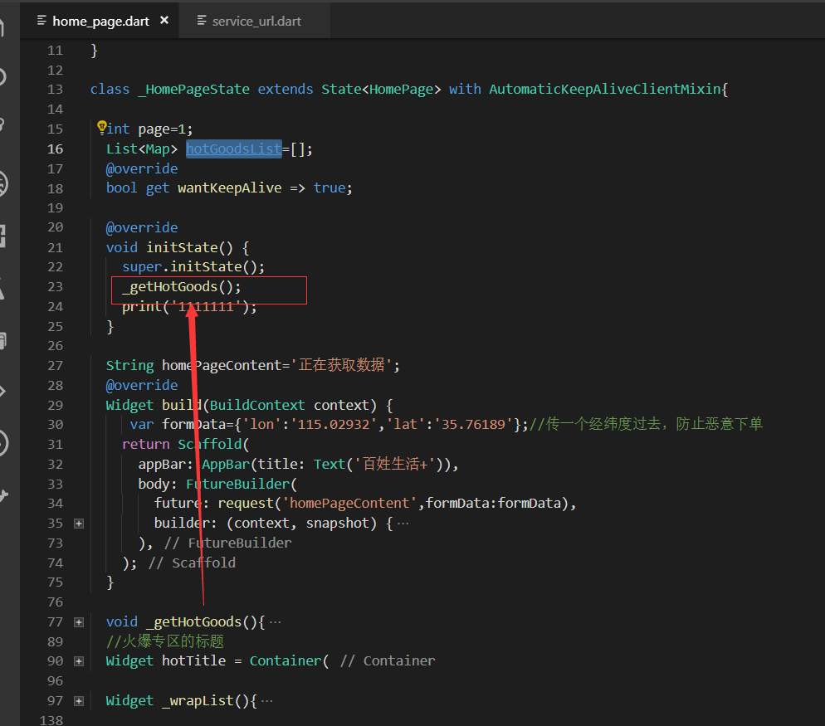Click the wantKeepAlive getter name
The image size is (825, 726).
coord(229,188)
